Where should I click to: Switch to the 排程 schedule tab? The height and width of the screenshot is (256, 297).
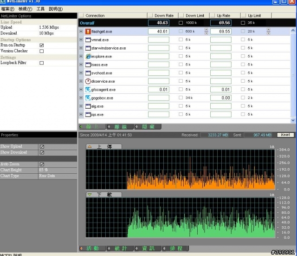pyautogui.click(x=175, y=248)
